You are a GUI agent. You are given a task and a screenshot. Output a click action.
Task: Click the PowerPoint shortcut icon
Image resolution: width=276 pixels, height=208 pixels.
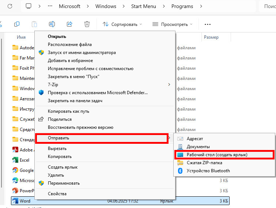click(x=15, y=190)
